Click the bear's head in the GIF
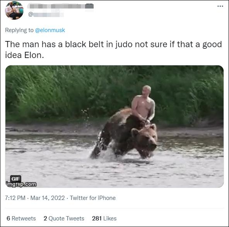This screenshot has height=227, width=229. [x=145, y=140]
